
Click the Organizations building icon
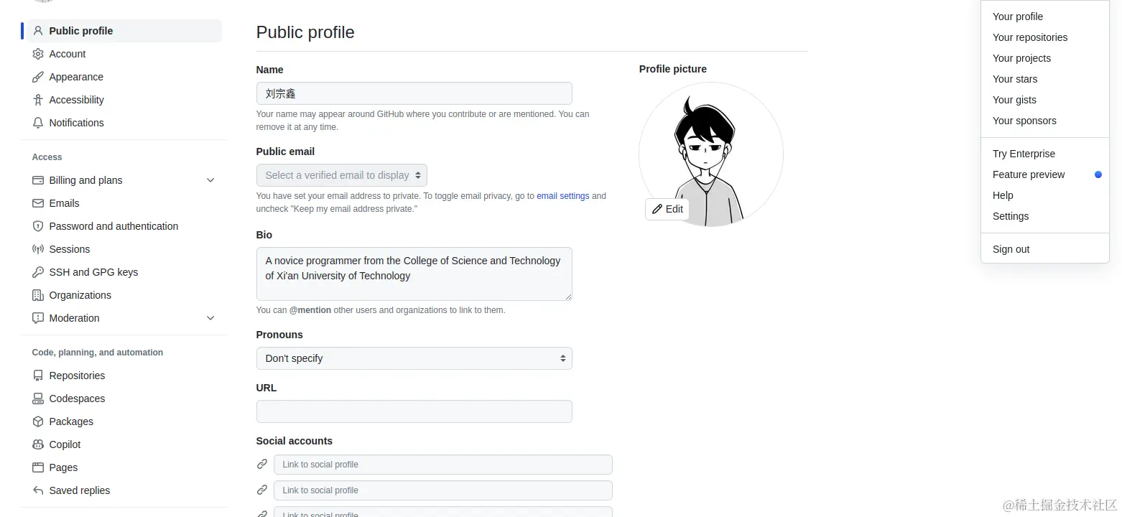(x=38, y=295)
